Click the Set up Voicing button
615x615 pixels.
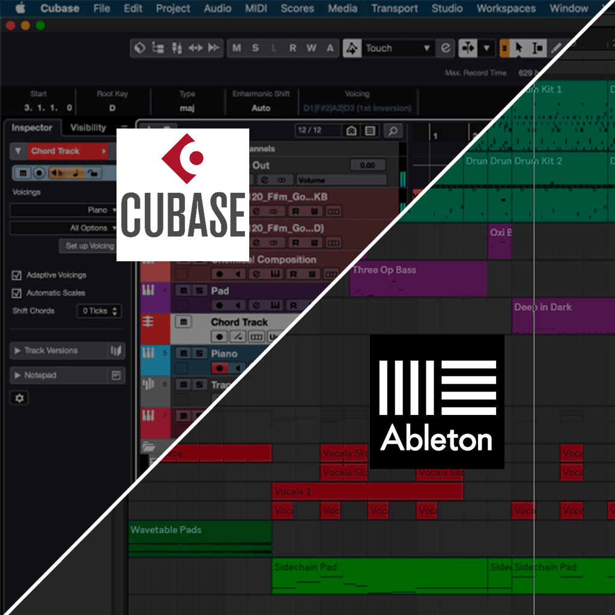pyautogui.click(x=89, y=246)
